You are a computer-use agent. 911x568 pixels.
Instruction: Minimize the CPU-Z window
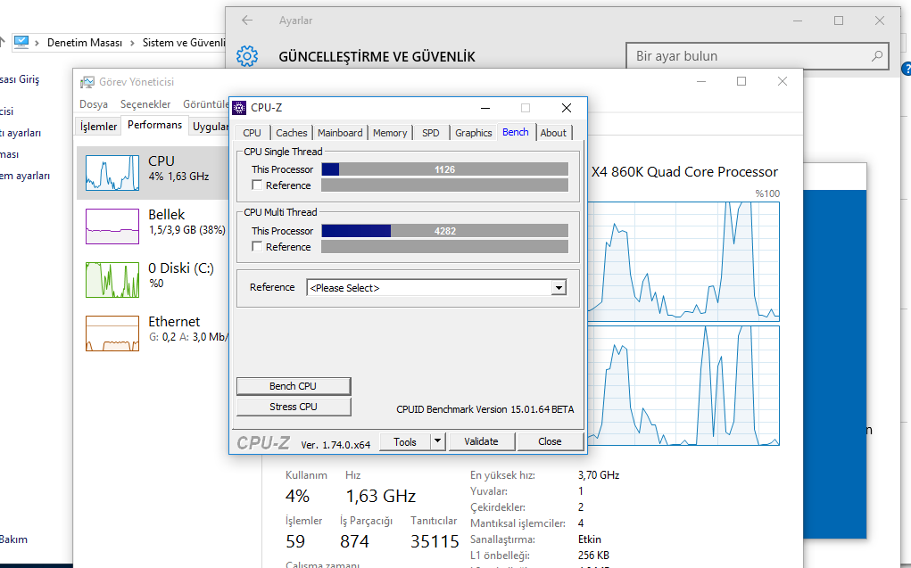click(x=485, y=108)
